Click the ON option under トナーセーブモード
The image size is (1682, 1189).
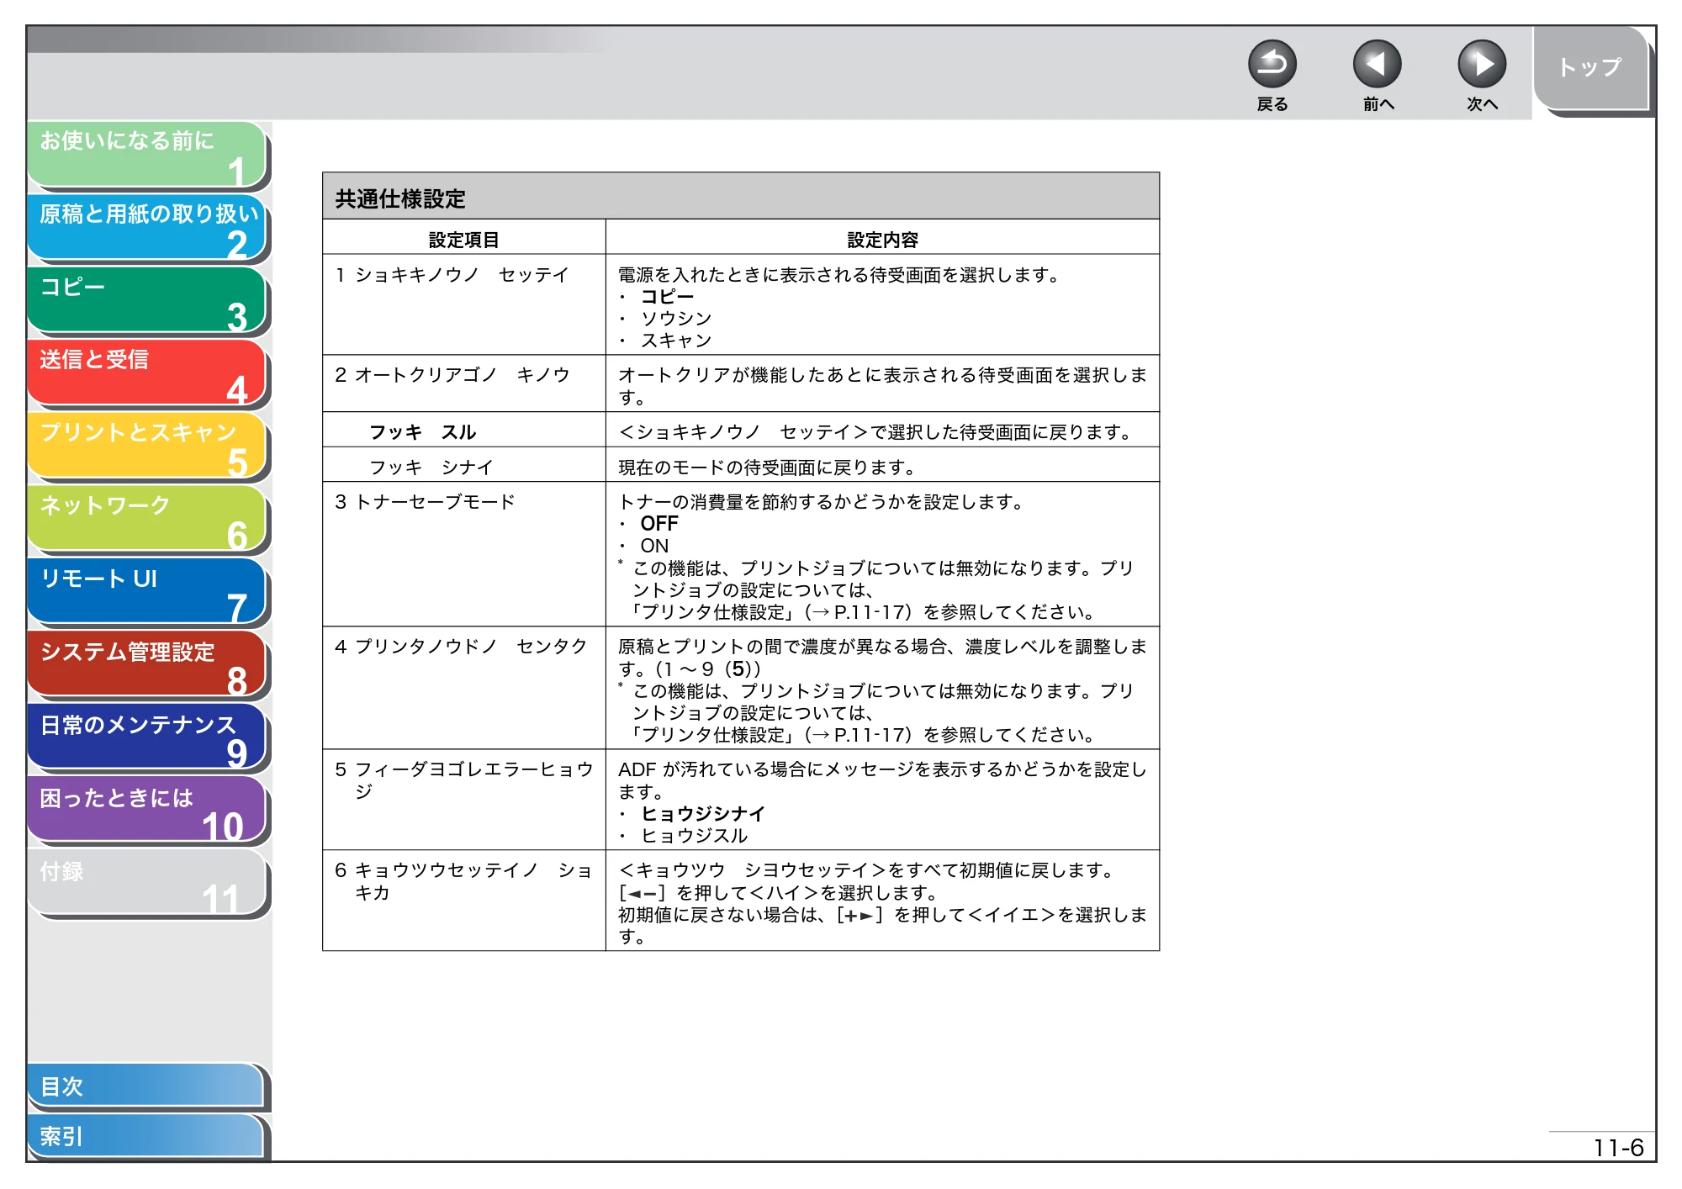[x=654, y=546]
